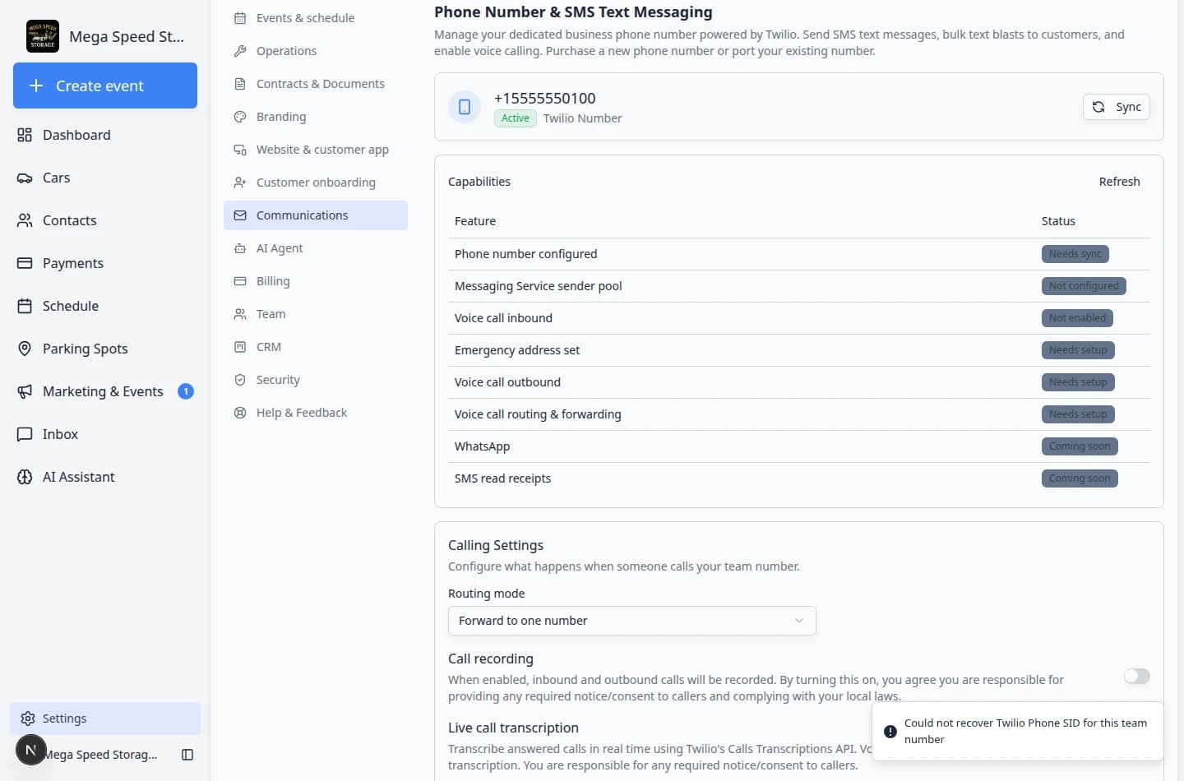
Task: Click the Marketing & Events megaphone icon
Action: [25, 391]
